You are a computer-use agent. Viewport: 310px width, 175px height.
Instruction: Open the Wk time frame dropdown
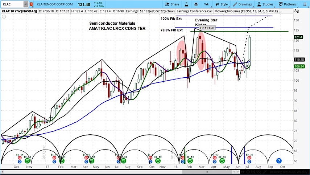click(x=207, y=4)
